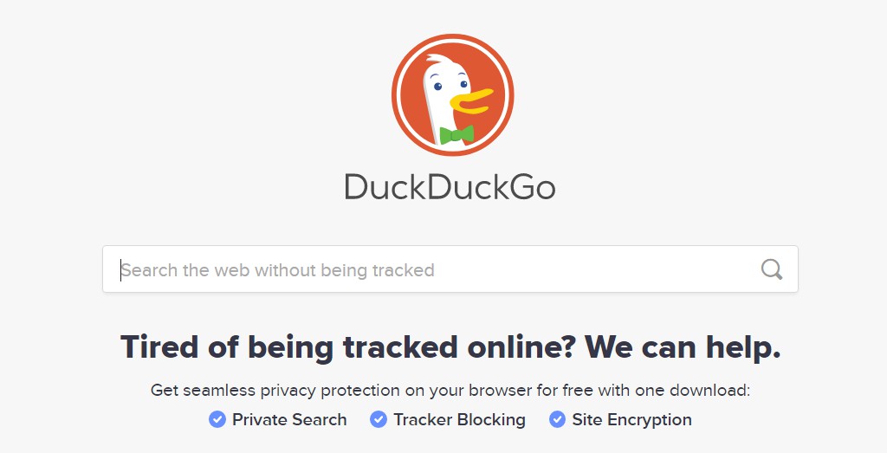This screenshot has height=453, width=887.
Task: Select the Tracker Blocking feature label
Action: (459, 419)
